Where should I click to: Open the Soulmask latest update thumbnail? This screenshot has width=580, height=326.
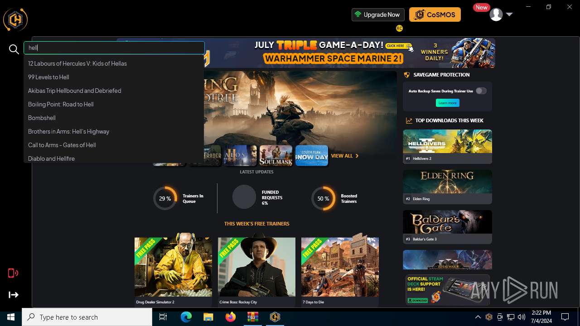276,155
